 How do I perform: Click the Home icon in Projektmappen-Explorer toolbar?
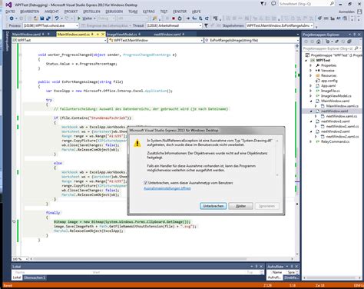[x=319, y=42]
